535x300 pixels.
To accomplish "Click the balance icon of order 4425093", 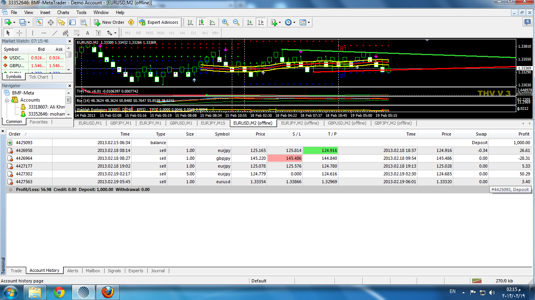I will (x=10, y=143).
